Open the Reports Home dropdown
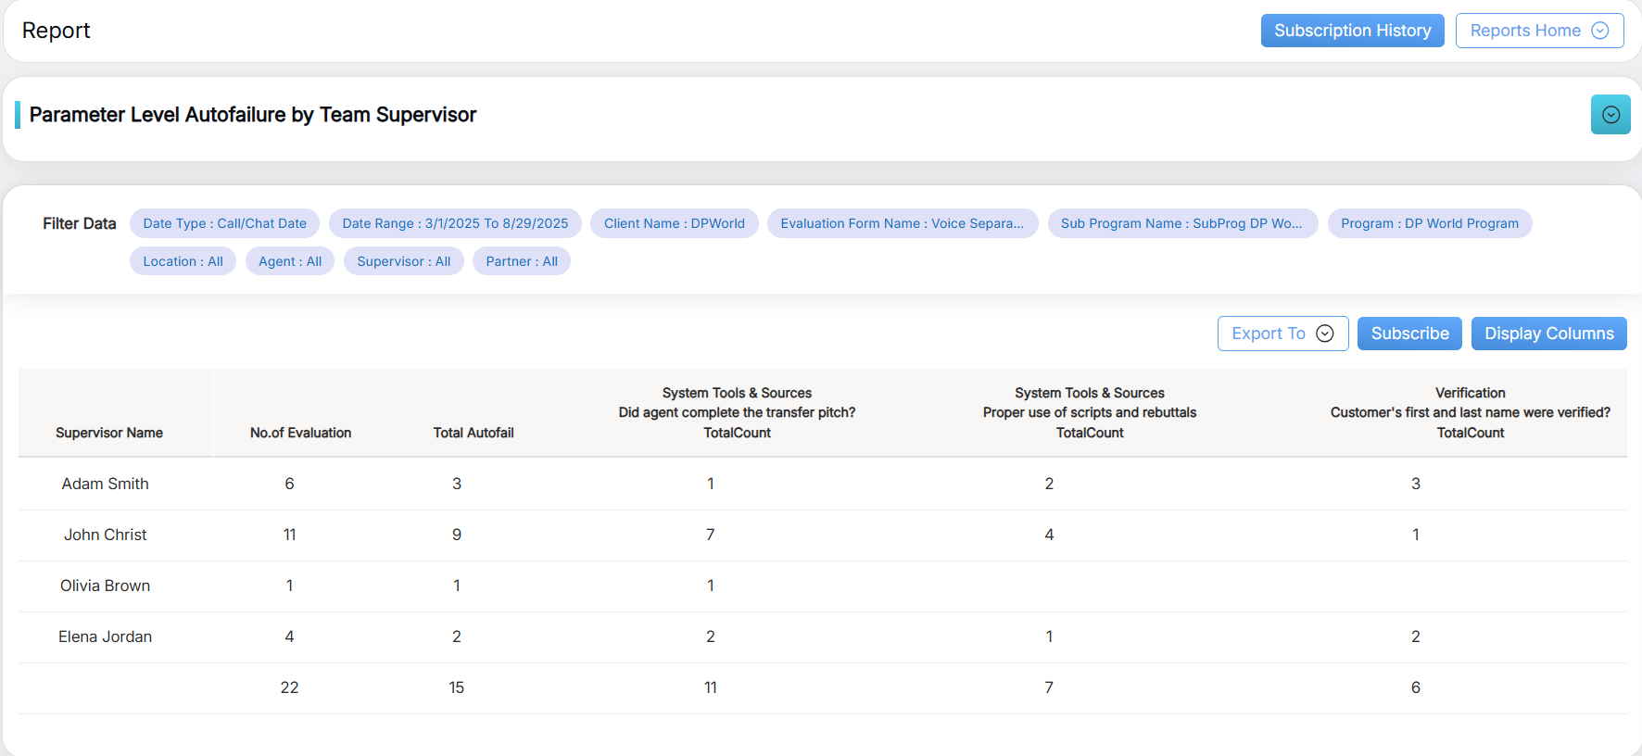This screenshot has height=756, width=1642. click(1539, 31)
